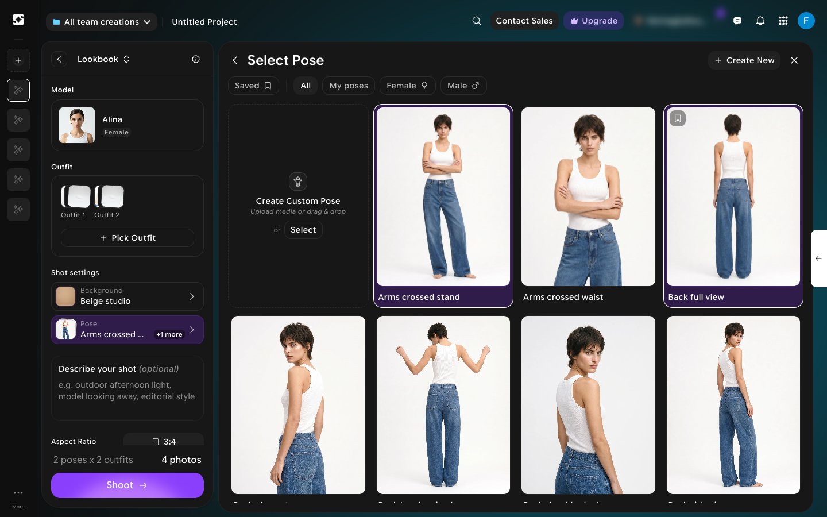Click the Pick Outfit button
Image resolution: width=827 pixels, height=517 pixels.
click(x=127, y=238)
